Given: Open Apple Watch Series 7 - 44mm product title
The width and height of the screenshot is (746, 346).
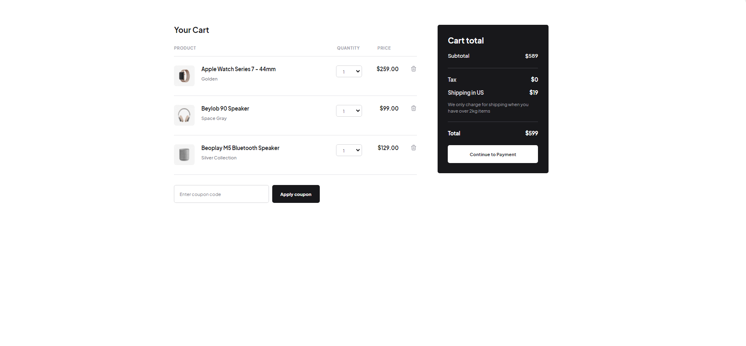Looking at the screenshot, I should (239, 69).
